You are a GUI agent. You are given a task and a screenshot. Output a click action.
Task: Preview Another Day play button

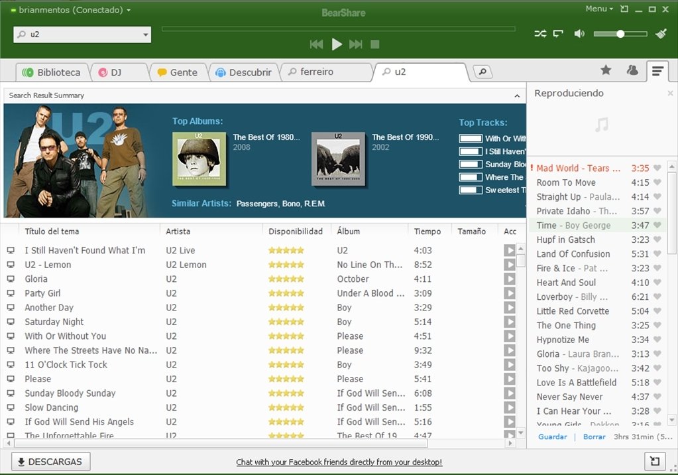[510, 307]
